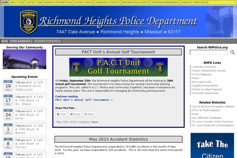Click the JUL 1 calendar date icon
237x158 pixels.
[x=8, y=129]
